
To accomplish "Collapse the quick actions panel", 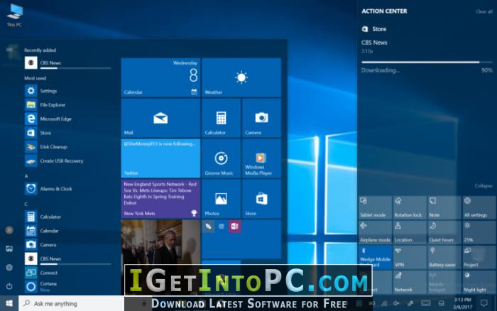I will point(484,186).
